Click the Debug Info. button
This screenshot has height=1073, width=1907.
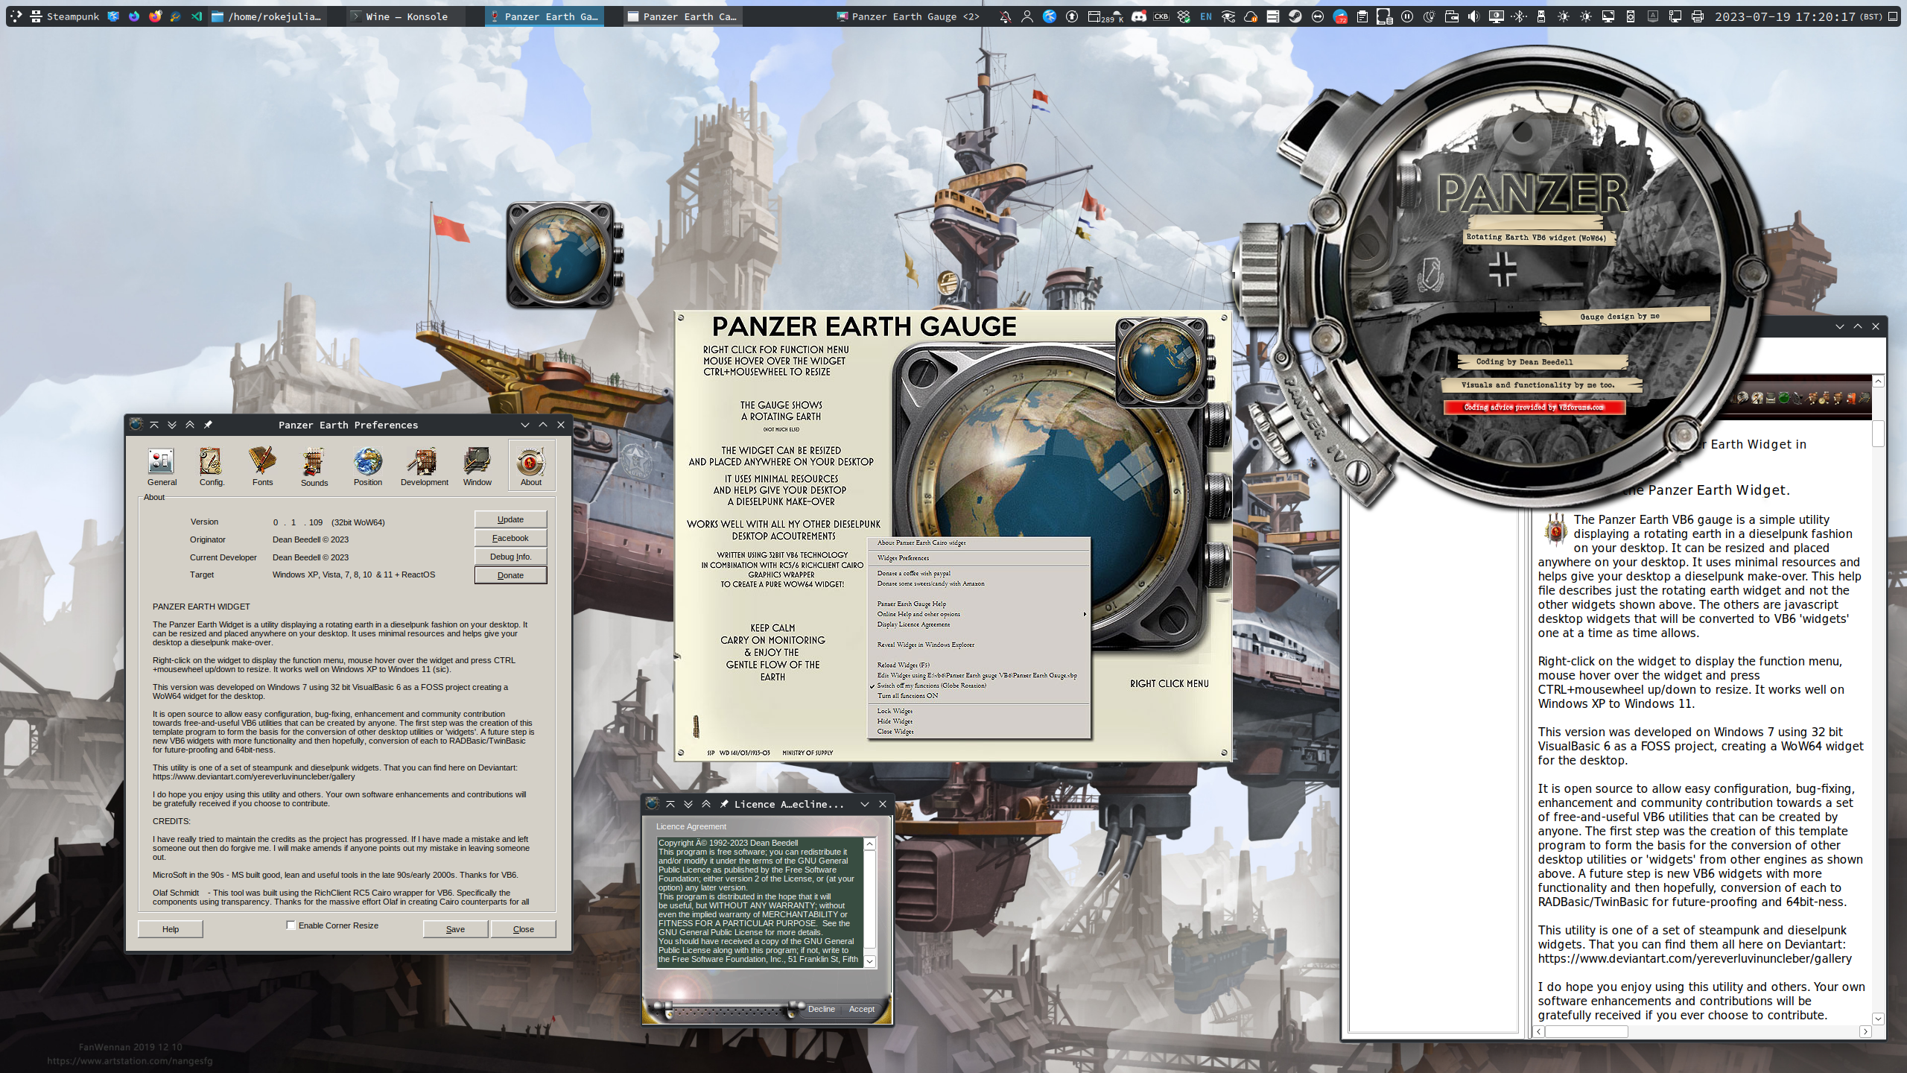click(x=510, y=557)
